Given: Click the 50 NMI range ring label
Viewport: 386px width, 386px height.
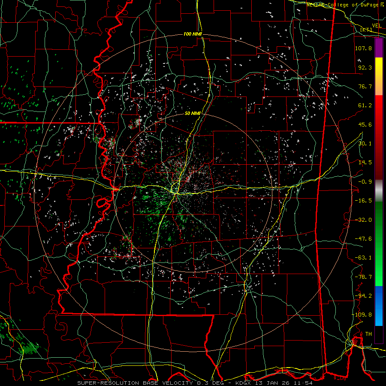Looking at the screenshot, I should click(x=193, y=114).
